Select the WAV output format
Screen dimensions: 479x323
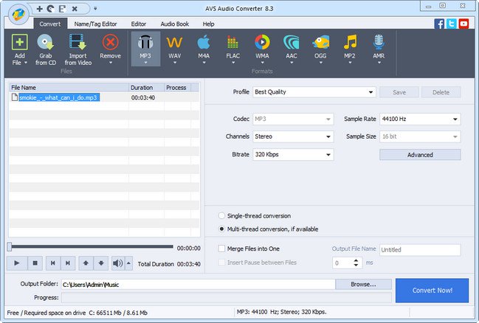tap(174, 43)
